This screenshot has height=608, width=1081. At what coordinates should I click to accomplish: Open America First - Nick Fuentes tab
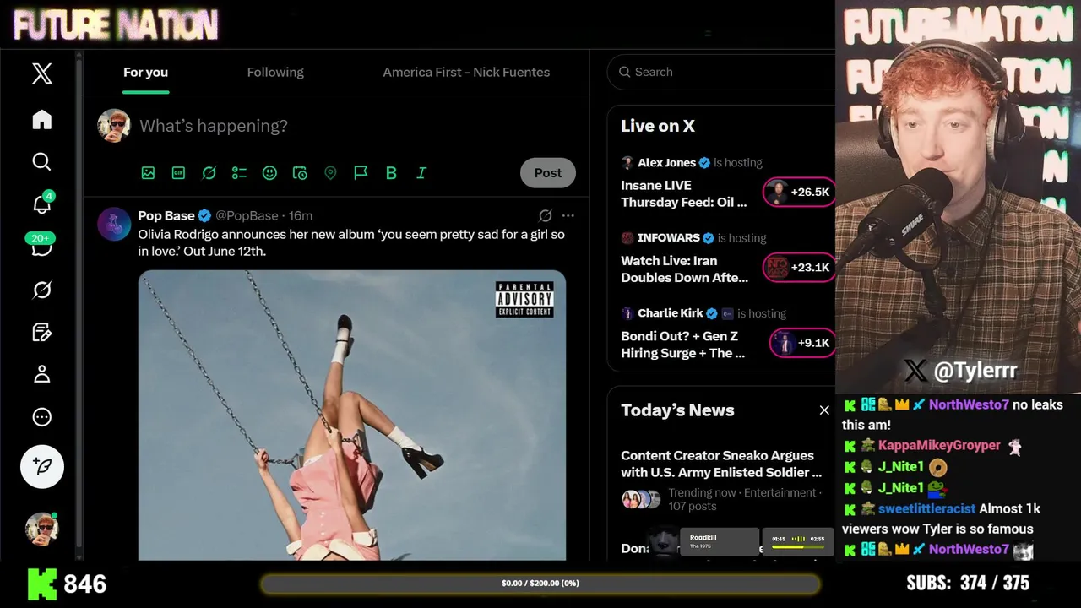(x=466, y=73)
